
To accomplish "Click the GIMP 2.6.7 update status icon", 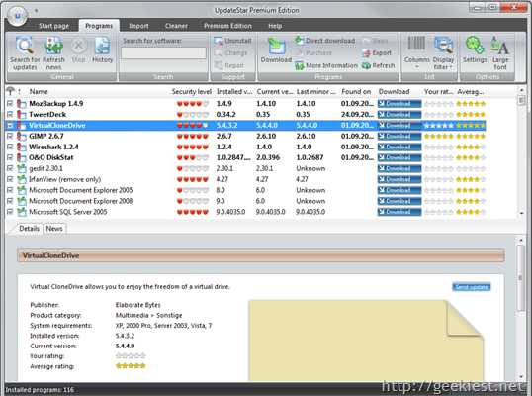I will 22,136.
